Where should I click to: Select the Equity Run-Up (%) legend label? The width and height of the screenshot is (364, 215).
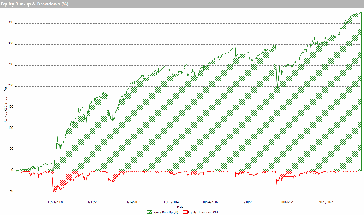[x=166, y=212]
